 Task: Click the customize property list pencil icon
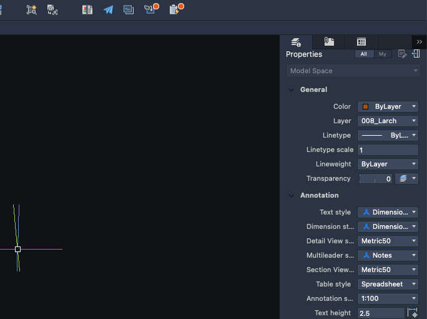[x=402, y=54]
